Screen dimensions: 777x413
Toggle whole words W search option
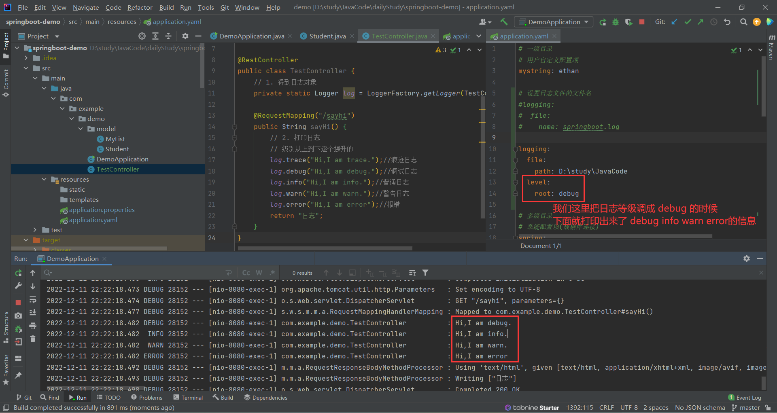[x=259, y=273]
